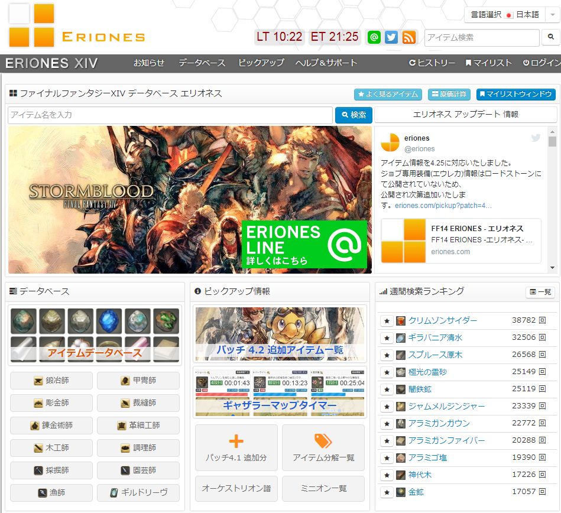
Task: Open the お知らせ menu
Action: tap(149, 63)
